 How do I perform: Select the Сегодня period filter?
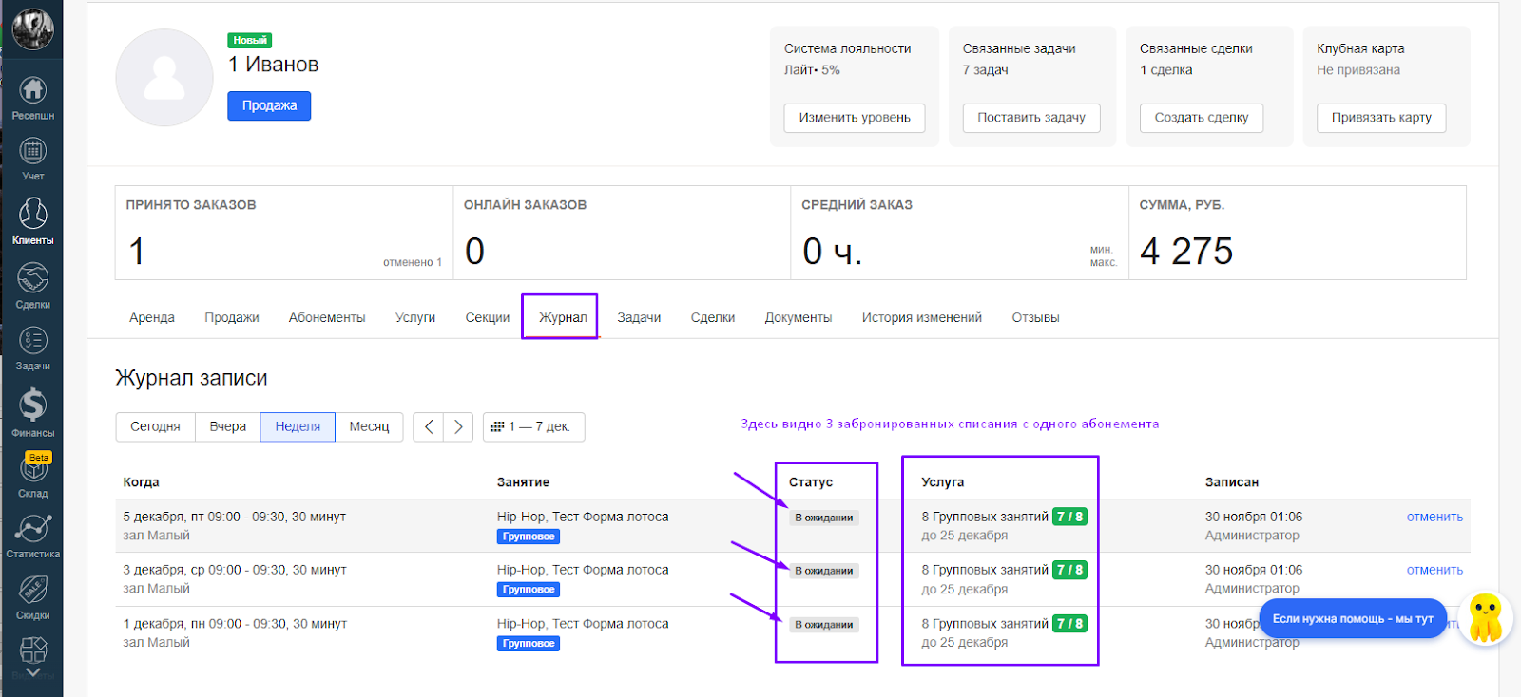155,427
